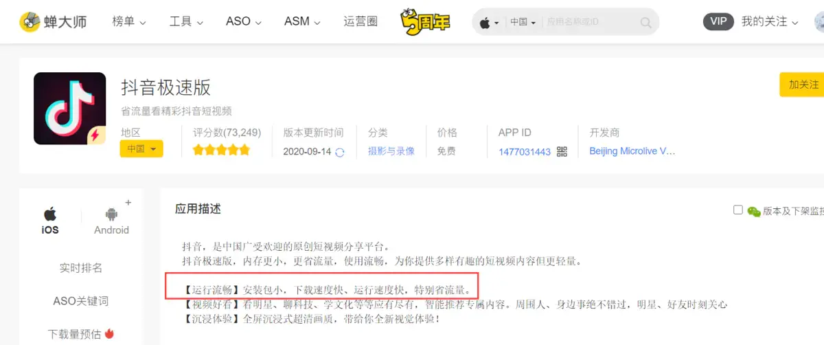
Task: Click the plus icon above Android
Action: click(x=128, y=203)
